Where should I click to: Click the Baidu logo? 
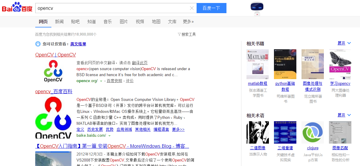click(x=17, y=7)
